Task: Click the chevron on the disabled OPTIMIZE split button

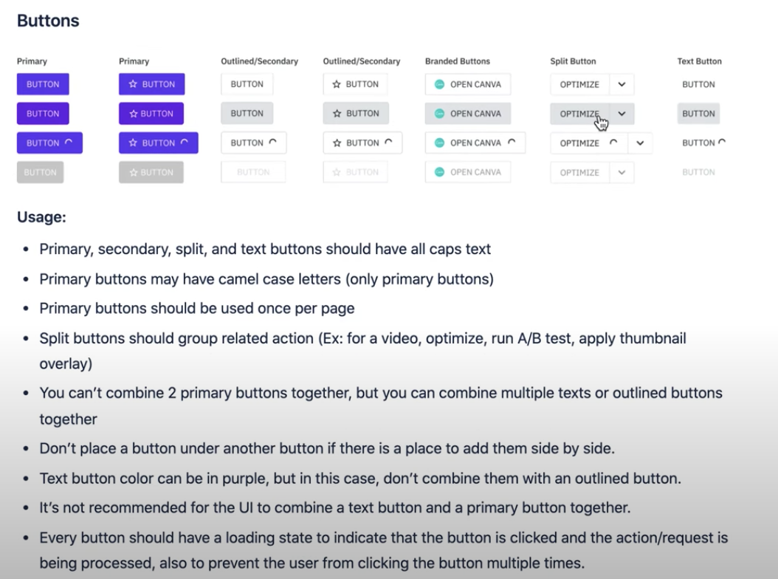Action: tap(622, 172)
